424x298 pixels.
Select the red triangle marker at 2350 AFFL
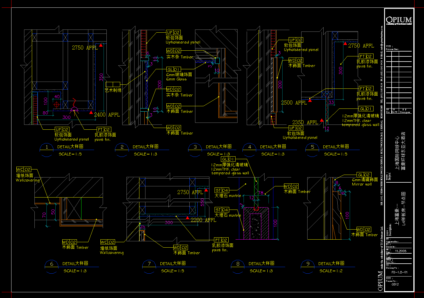point(322,121)
